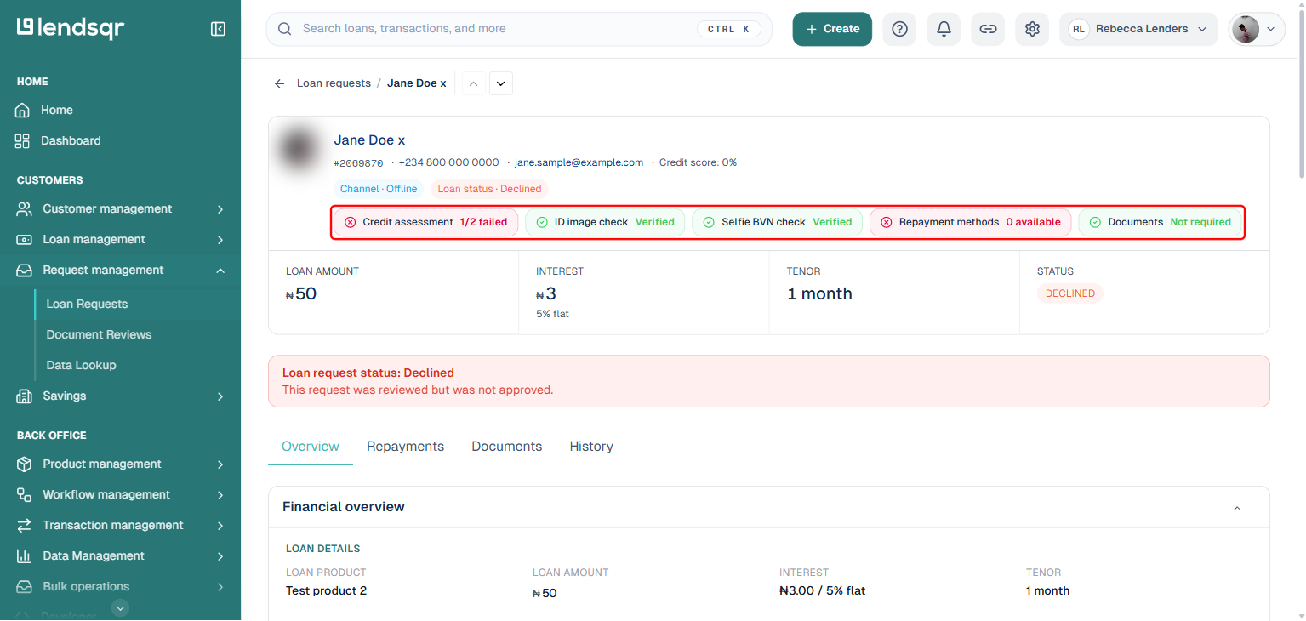The width and height of the screenshot is (1306, 621).
Task: Click the Loan requests breadcrumb link
Action: (334, 83)
